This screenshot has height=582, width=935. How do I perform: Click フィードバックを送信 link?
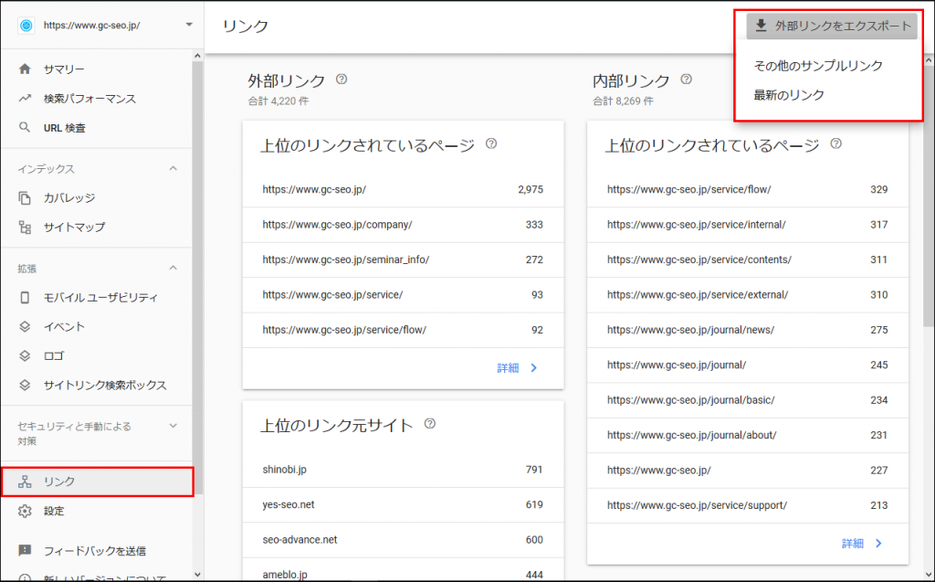coord(97,550)
